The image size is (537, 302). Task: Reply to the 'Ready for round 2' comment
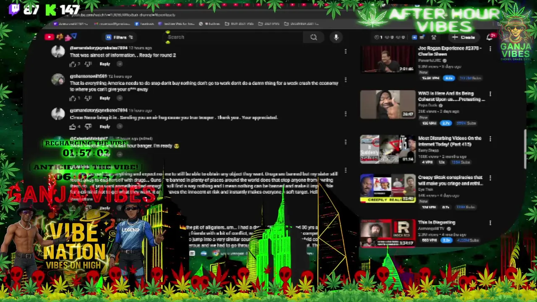[105, 64]
